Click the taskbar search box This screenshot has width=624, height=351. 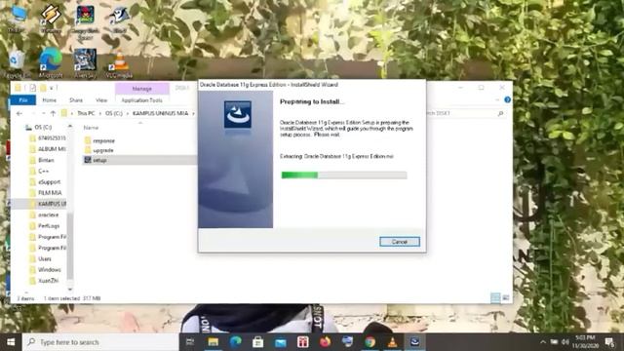click(x=100, y=342)
